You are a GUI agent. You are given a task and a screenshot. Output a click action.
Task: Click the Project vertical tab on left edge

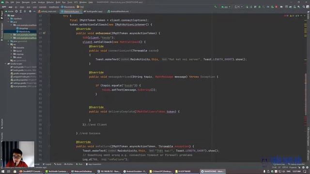pyautogui.click(x=2, y=15)
